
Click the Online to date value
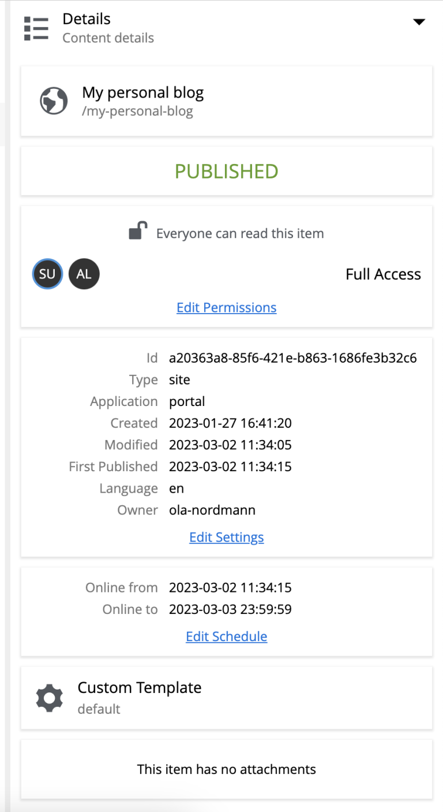pos(230,609)
